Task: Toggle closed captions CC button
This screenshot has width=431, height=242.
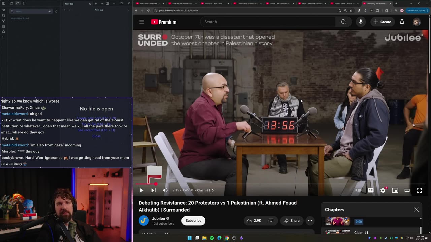Action: click(371, 190)
